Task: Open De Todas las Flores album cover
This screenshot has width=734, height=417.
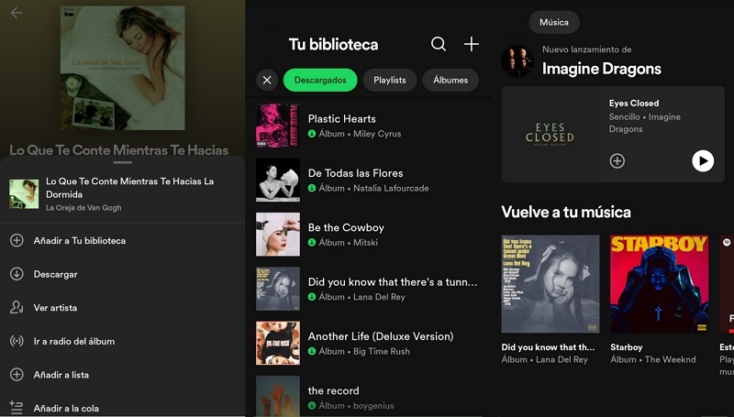Action: (x=278, y=180)
